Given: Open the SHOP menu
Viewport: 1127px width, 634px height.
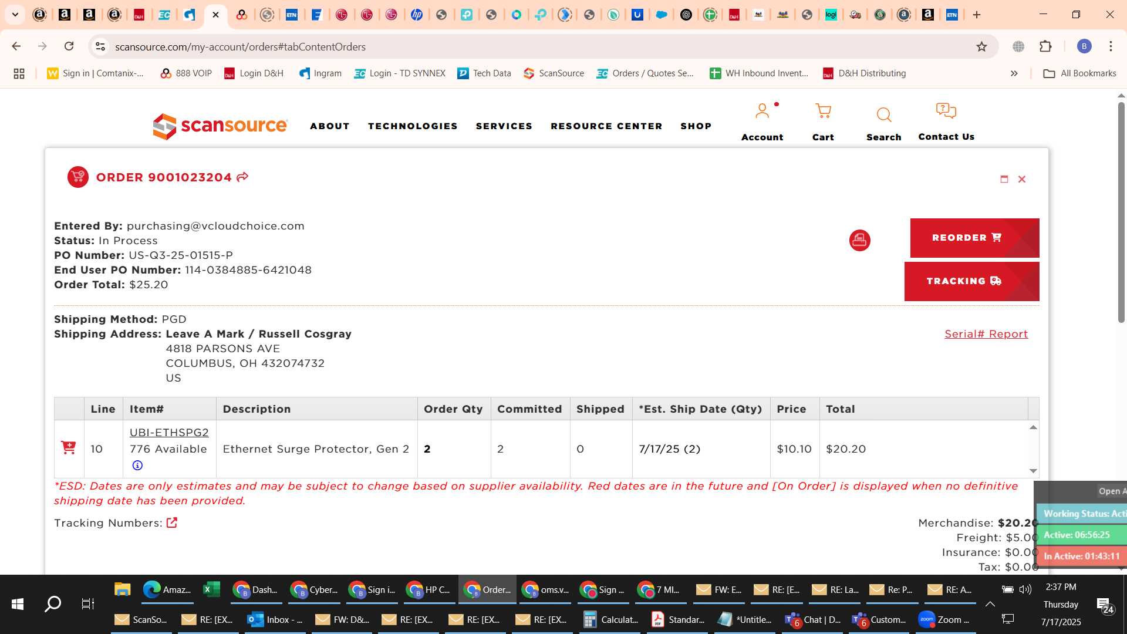Looking at the screenshot, I should 696,126.
